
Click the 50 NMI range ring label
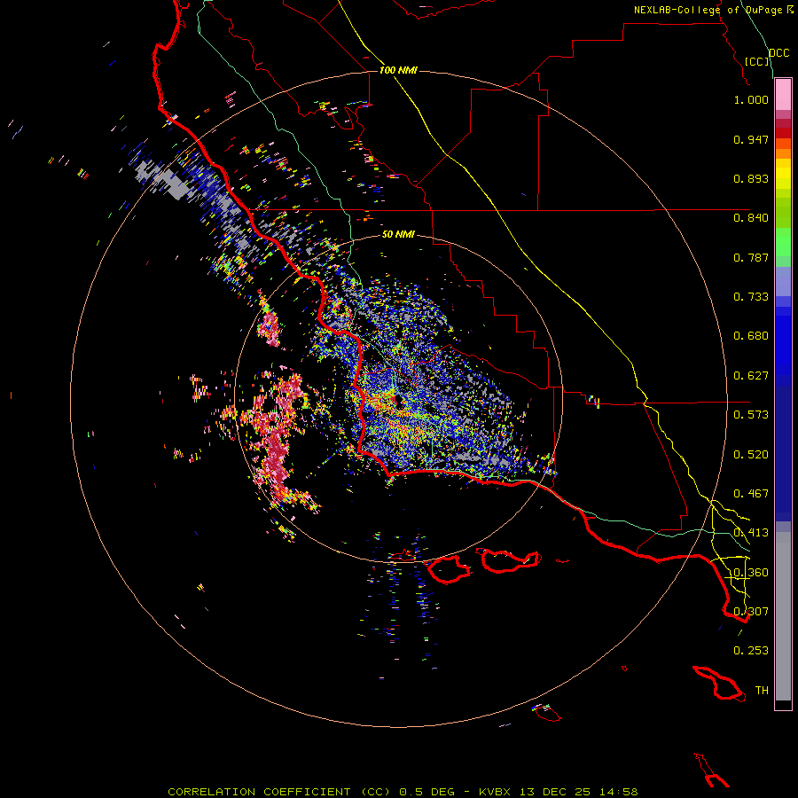398,234
